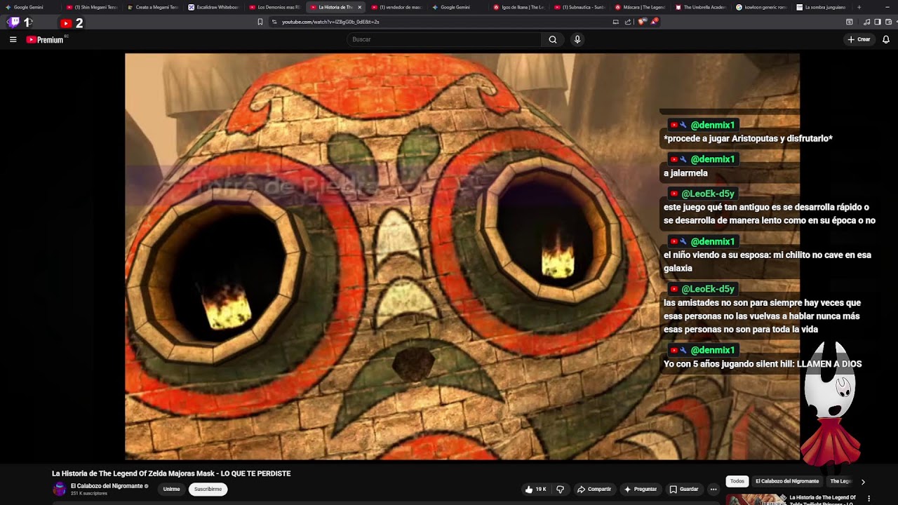Screen dimensions: 898x505
Task: Open the Brave Rewards triangle icon
Action: (654, 22)
